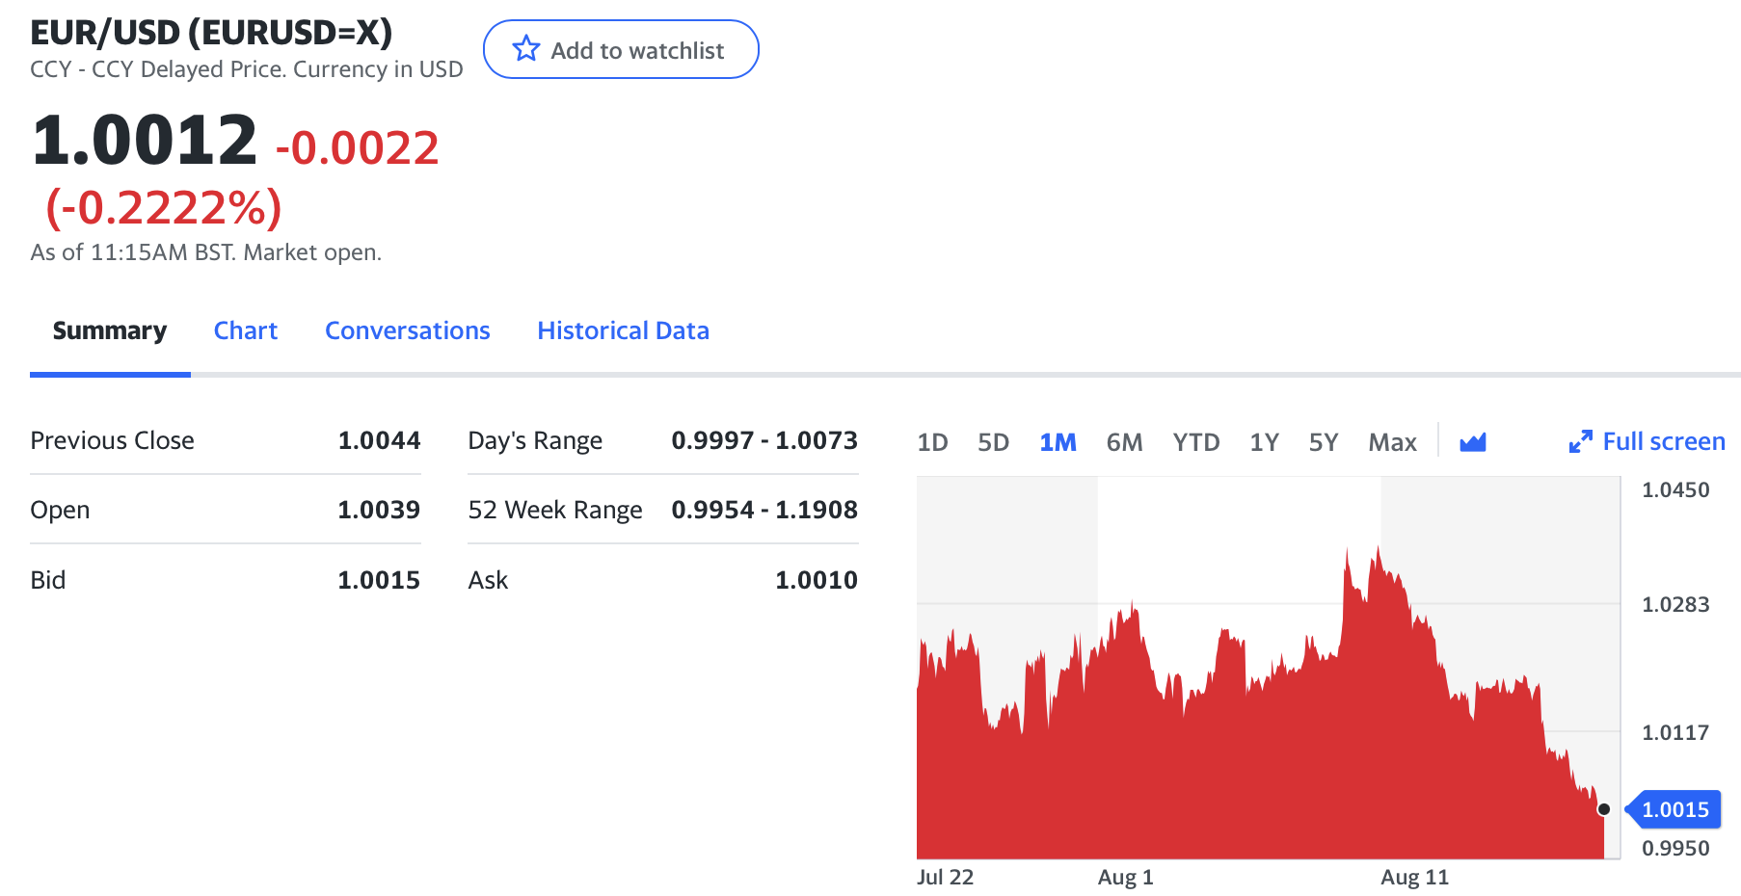Viewport: 1741px width, 896px height.
Task: Click the 0.9950 y-axis label
Action: point(1675,848)
